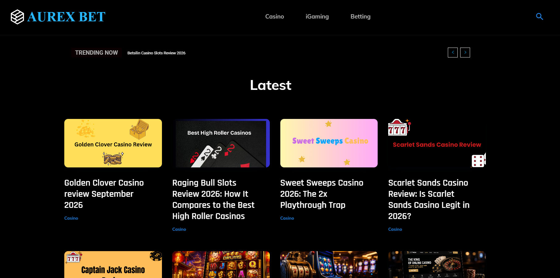The height and width of the screenshot is (278, 560).
Task: Open The King of Online Casino thumbnail
Action: 437,264
